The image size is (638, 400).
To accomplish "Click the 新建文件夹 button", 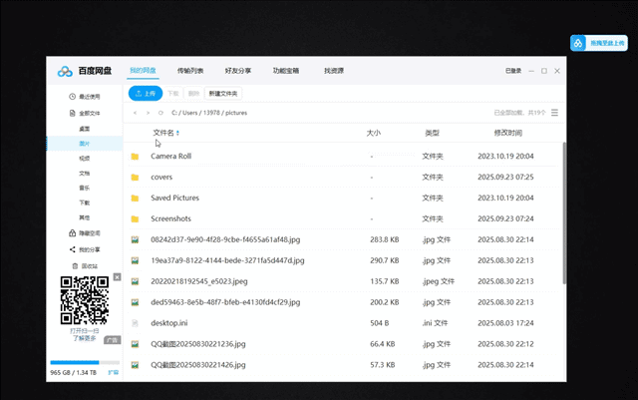I will pos(223,94).
